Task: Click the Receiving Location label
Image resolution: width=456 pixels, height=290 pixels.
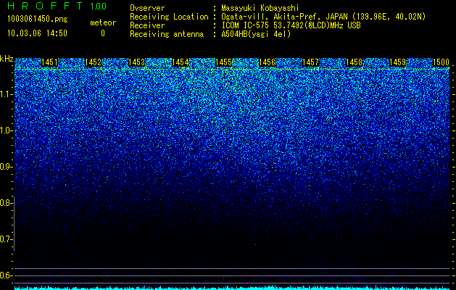Action: 169,17
